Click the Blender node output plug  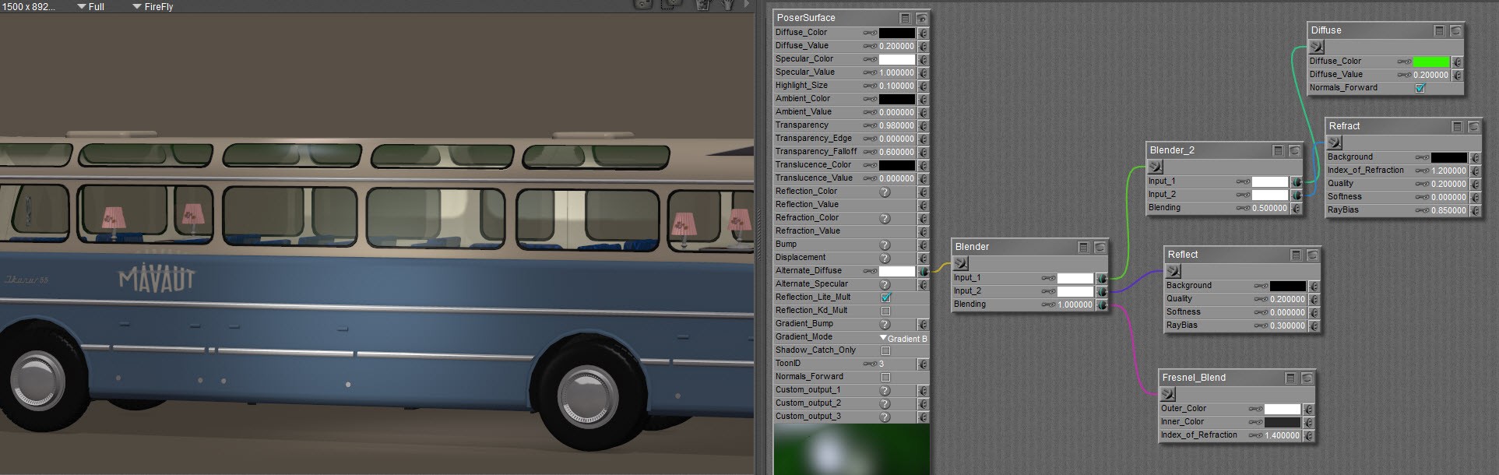(x=961, y=263)
